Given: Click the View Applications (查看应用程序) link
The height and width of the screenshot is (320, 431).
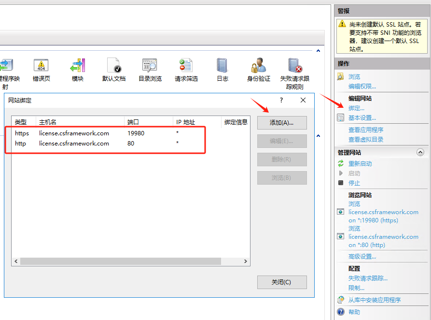Looking at the screenshot, I should pyautogui.click(x=365, y=130).
